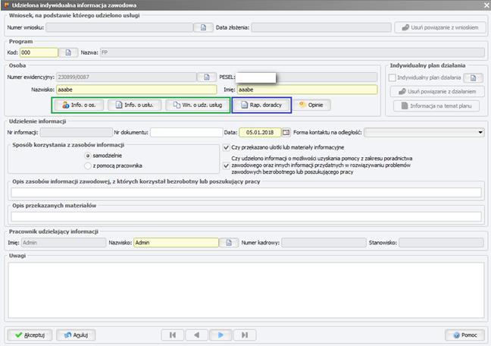Click Akceptuj button
Screen dimensions: 491x346
click(30, 335)
